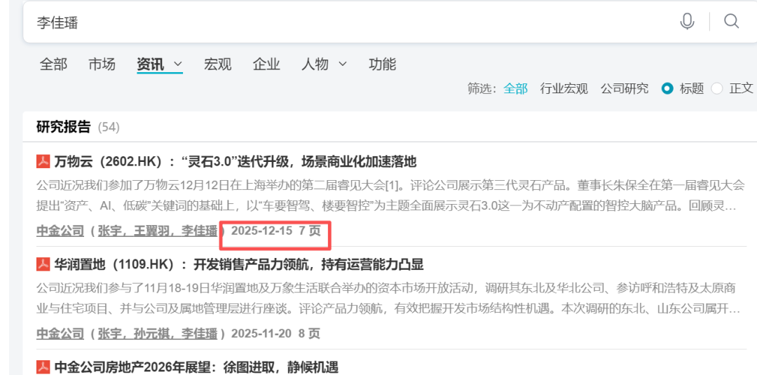757x375 pixels.
Task: Click date 2025-12-15 of 万物云 report
Action: pyautogui.click(x=261, y=231)
